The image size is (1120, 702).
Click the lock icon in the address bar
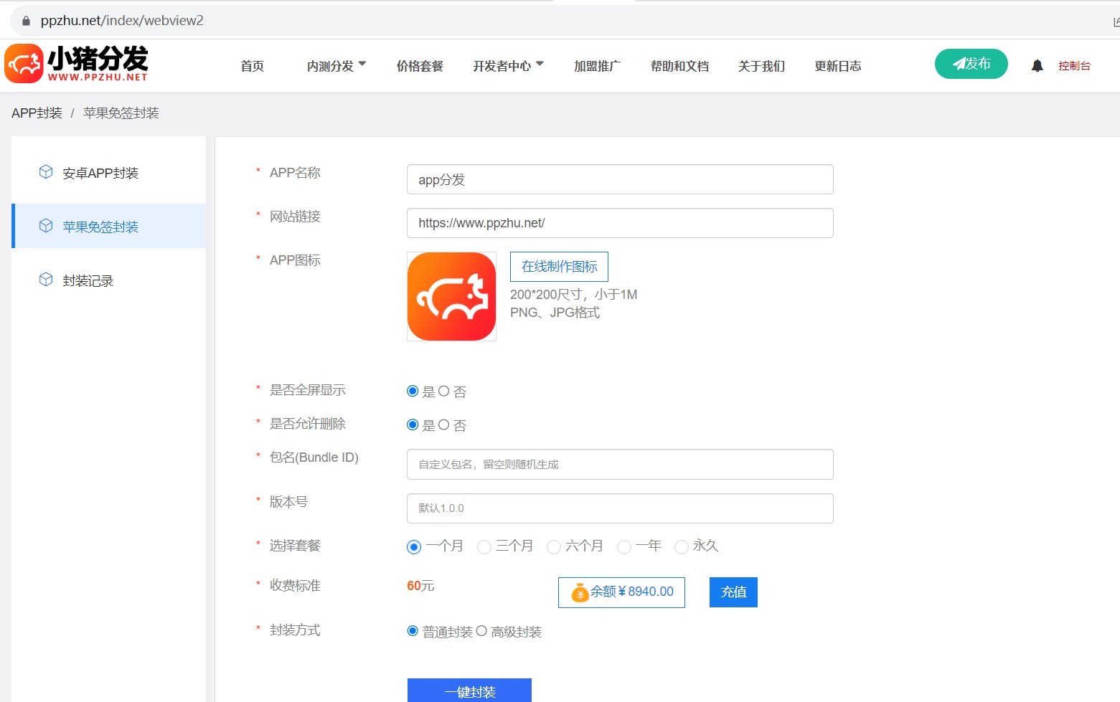coord(27,21)
